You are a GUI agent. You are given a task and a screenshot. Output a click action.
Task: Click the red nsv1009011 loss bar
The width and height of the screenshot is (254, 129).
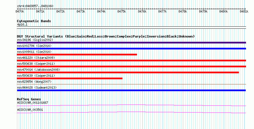[x=77, y=55]
